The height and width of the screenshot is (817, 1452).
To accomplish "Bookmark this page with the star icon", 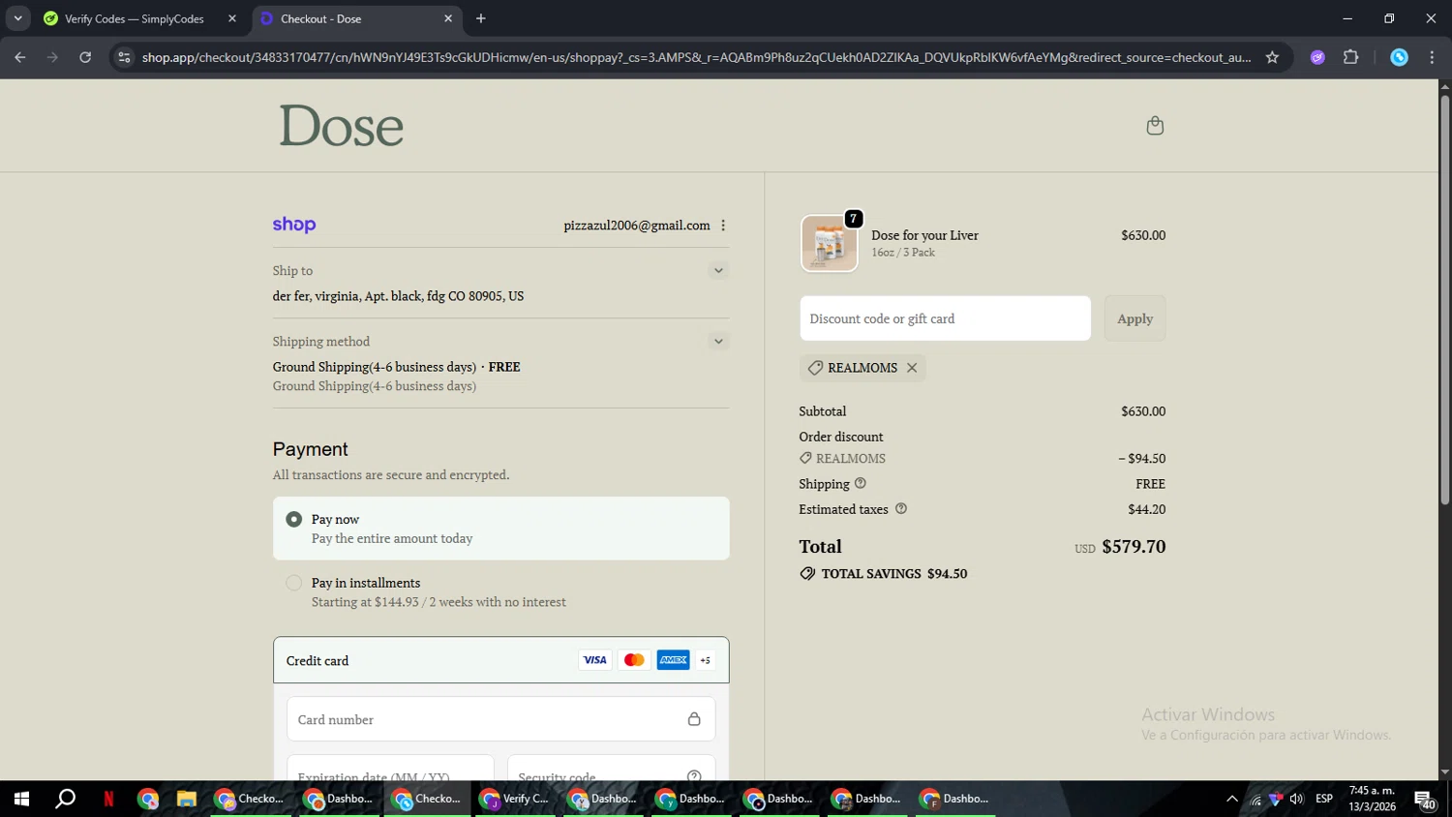I will pyautogui.click(x=1272, y=57).
